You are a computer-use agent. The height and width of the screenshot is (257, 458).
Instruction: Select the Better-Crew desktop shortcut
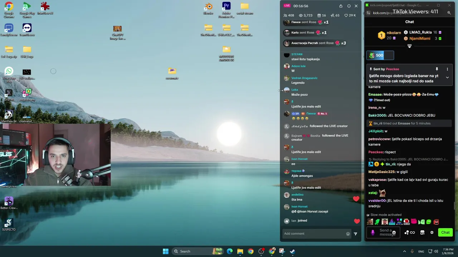click(9, 203)
